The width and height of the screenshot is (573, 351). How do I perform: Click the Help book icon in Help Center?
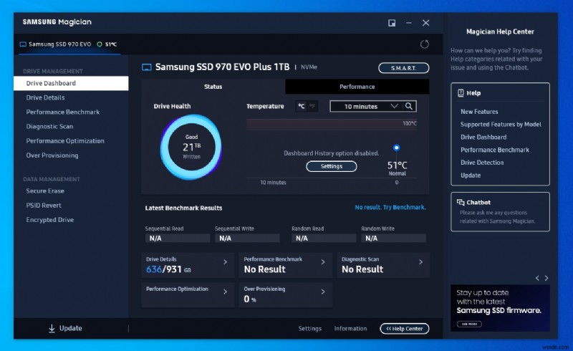(461, 93)
